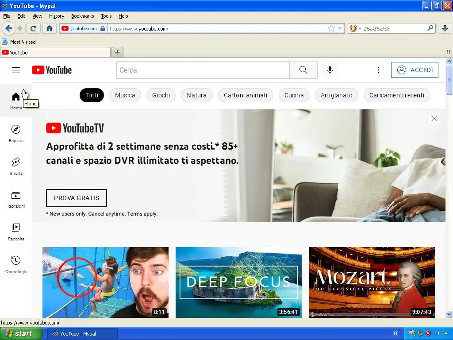This screenshot has width=453, height=340.
Task: Click the page scrollbar down arrow
Action: [449, 314]
